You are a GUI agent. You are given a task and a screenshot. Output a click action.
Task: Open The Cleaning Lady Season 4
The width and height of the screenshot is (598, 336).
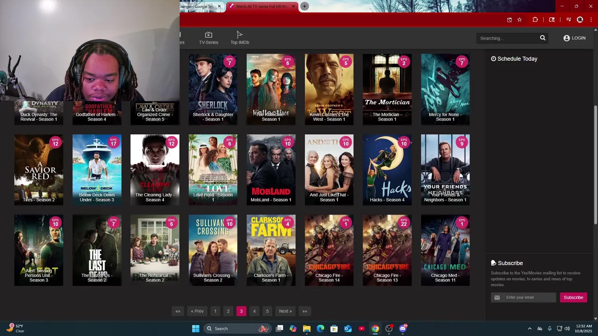(x=155, y=170)
